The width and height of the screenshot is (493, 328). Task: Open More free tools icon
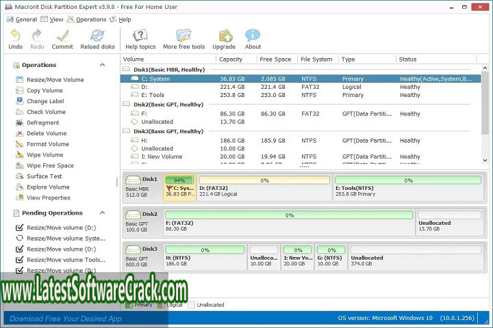coord(184,35)
